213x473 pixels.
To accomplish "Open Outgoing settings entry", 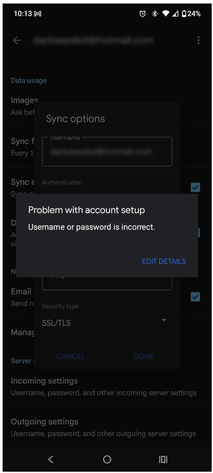I will [x=106, y=427].
